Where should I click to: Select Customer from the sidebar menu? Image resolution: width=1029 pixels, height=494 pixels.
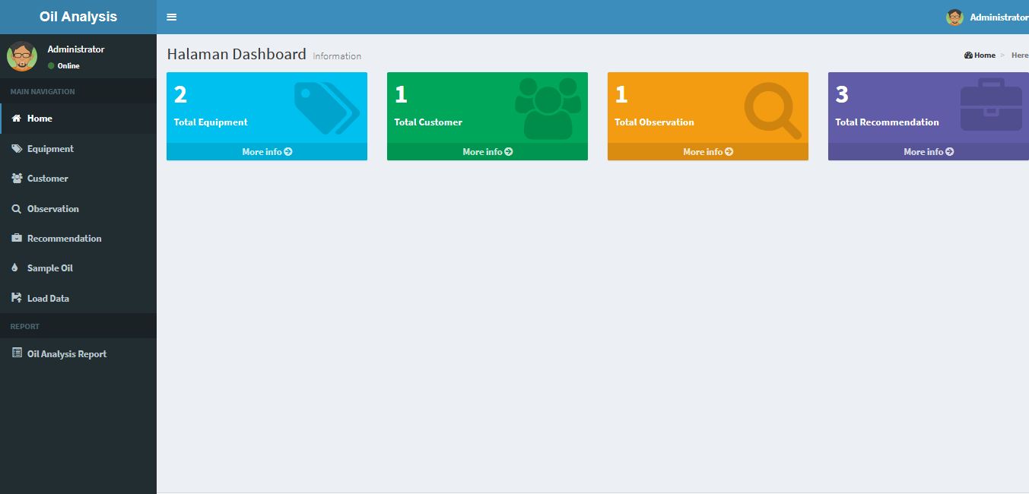click(x=47, y=179)
